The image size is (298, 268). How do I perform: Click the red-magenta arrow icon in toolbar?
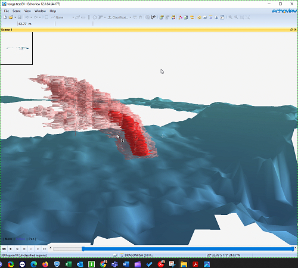point(181,17)
